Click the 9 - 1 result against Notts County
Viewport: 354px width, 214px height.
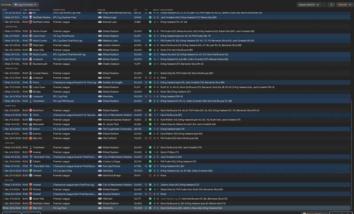click(156, 41)
